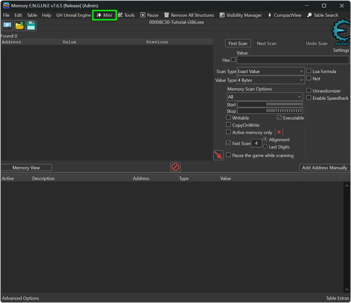
Task: Click the scan Value input field
Action: [293, 60]
